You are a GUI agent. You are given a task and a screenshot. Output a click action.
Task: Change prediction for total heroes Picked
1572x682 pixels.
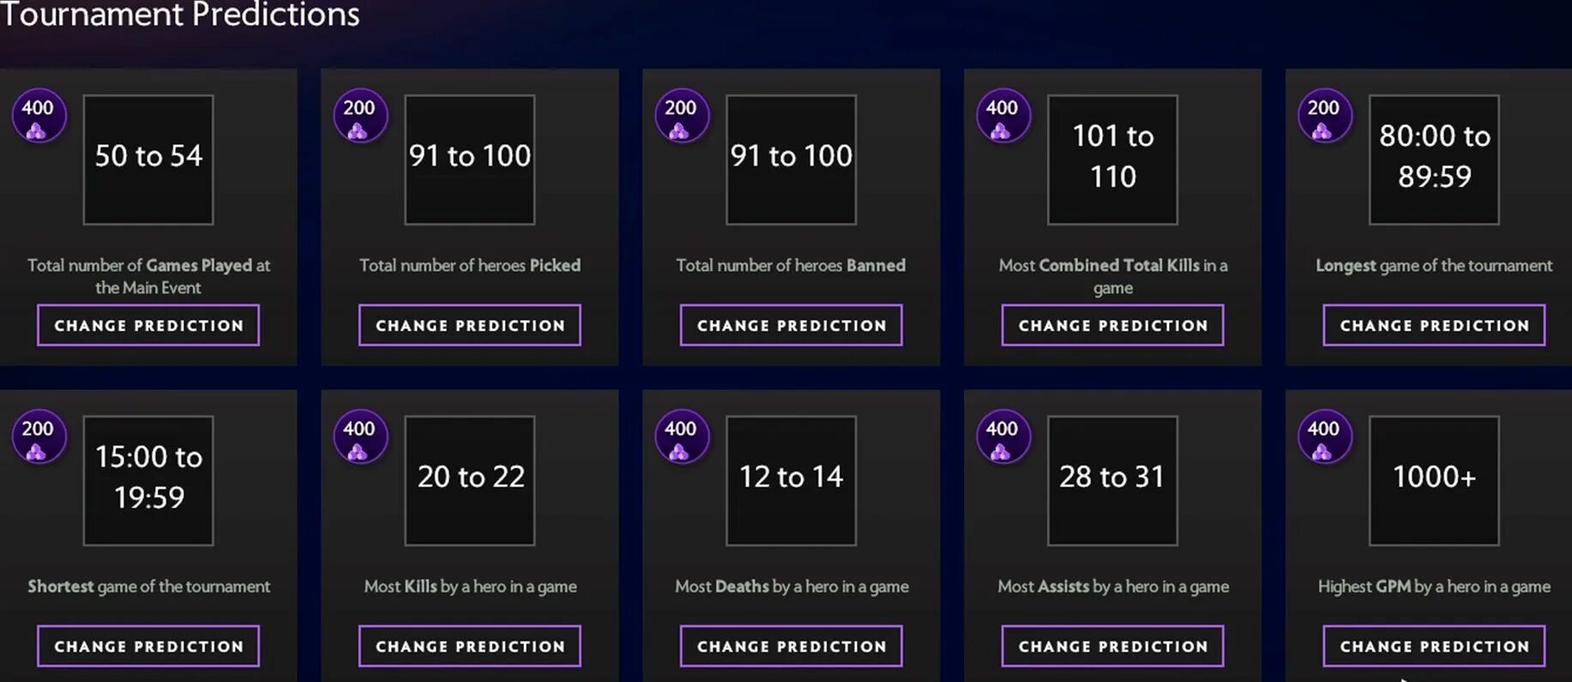point(470,326)
